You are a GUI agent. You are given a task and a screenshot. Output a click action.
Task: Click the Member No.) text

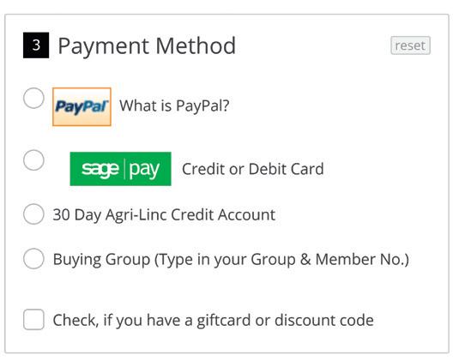(x=362, y=260)
